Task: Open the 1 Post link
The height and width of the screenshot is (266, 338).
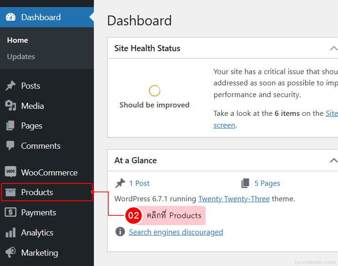Action: click(x=139, y=183)
